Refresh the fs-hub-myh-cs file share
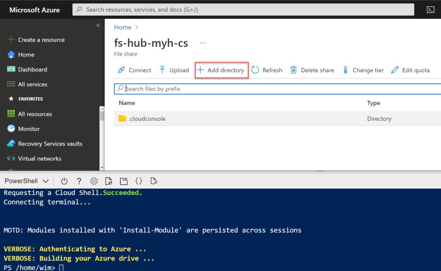This screenshot has width=441, height=271. [x=267, y=70]
